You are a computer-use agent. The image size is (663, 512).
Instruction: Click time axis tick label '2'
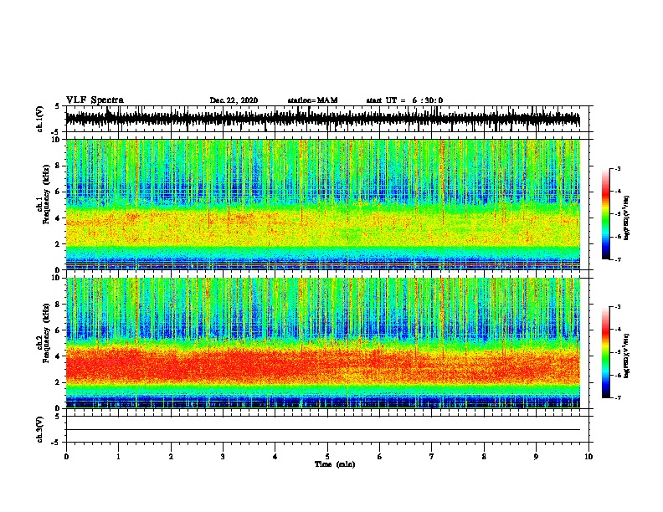(x=171, y=457)
